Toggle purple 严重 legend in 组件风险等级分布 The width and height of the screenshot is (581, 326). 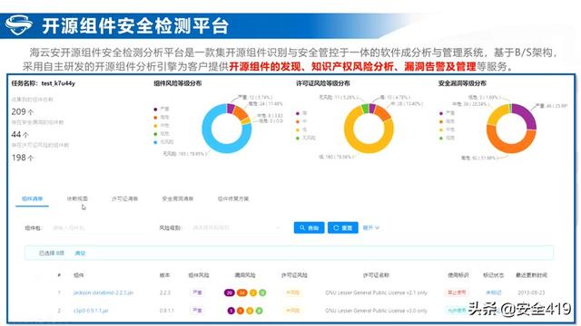click(162, 109)
